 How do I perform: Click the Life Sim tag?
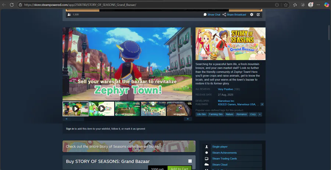pos(201,115)
